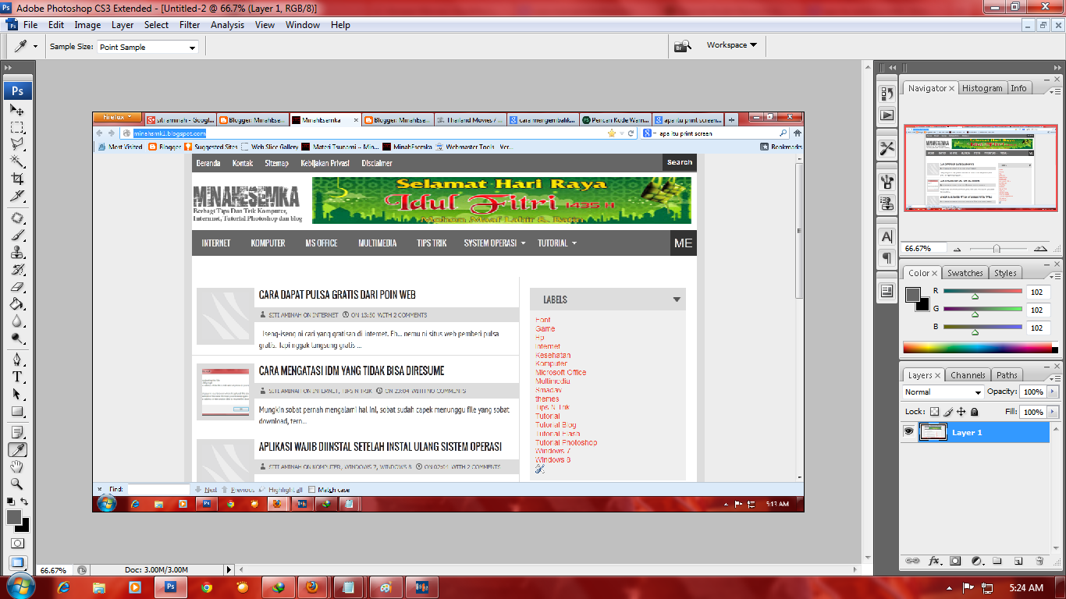This screenshot has width=1066, height=599.
Task: Toggle lock image pixels
Action: point(948,411)
